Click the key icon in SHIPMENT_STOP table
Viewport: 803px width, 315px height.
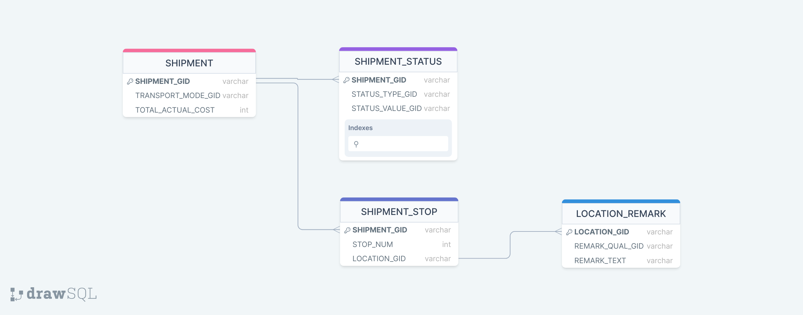point(347,230)
